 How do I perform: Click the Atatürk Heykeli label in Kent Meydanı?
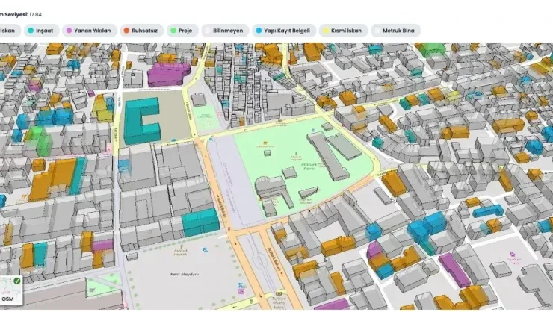(x=181, y=252)
